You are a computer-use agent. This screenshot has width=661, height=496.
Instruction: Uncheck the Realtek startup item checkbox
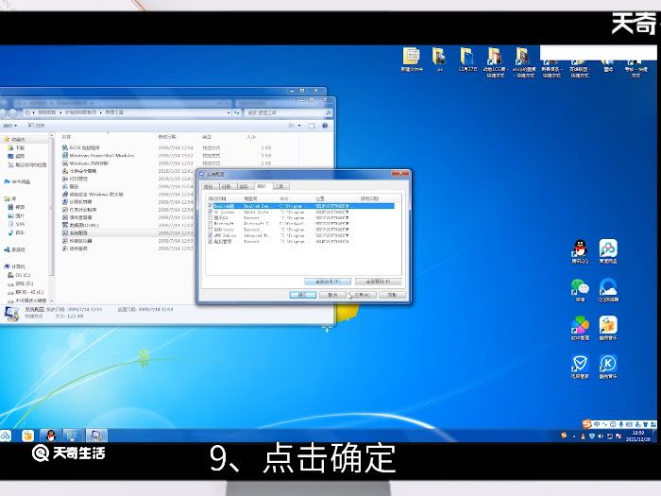point(210,206)
